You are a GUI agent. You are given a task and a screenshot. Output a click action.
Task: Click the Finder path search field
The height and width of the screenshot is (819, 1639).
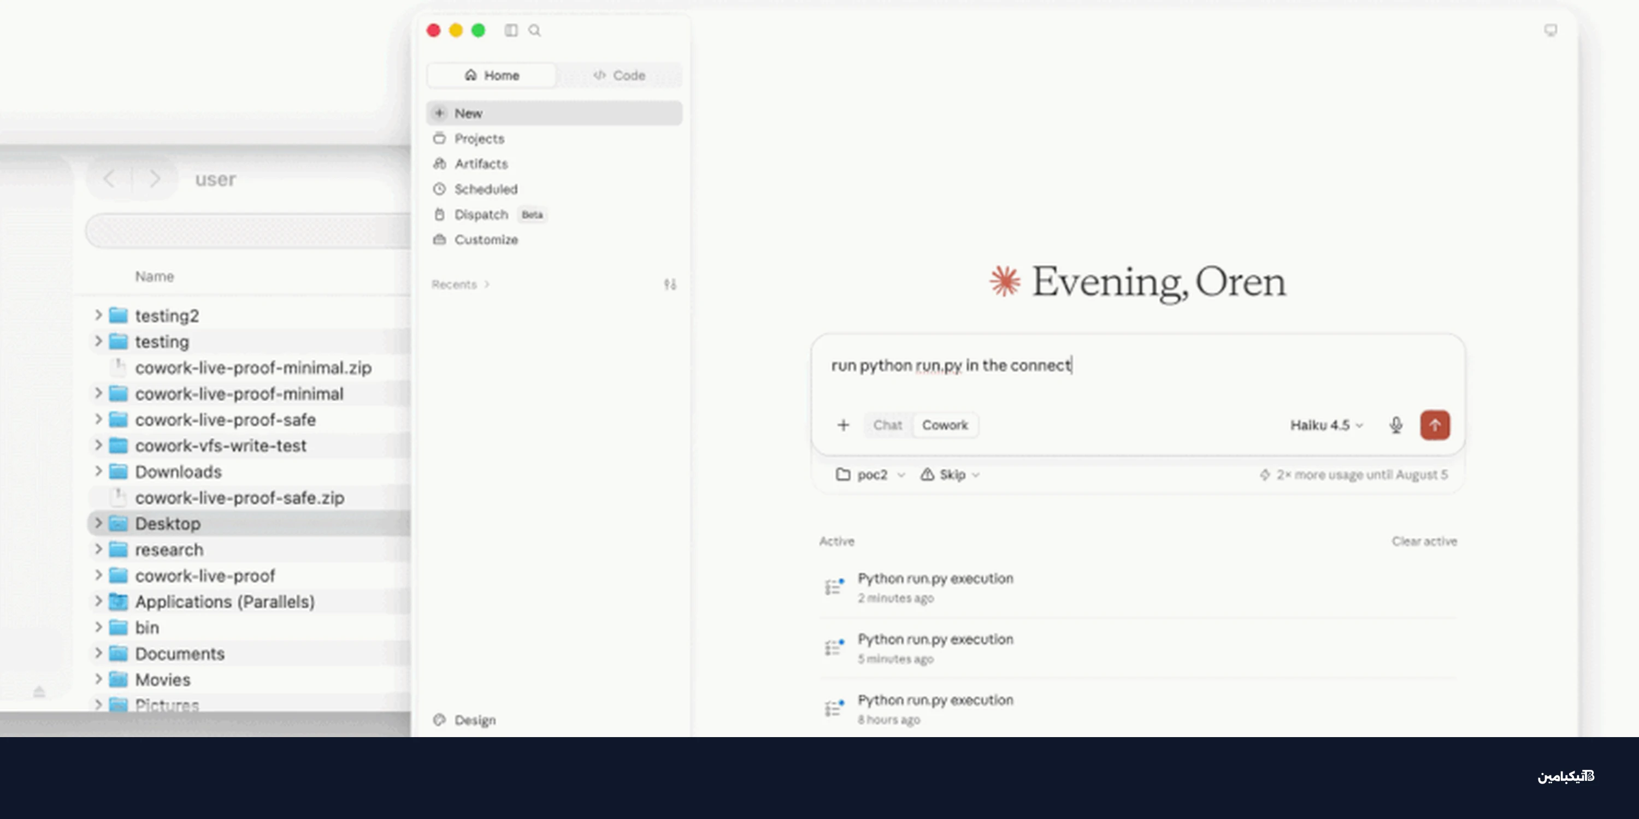point(248,230)
